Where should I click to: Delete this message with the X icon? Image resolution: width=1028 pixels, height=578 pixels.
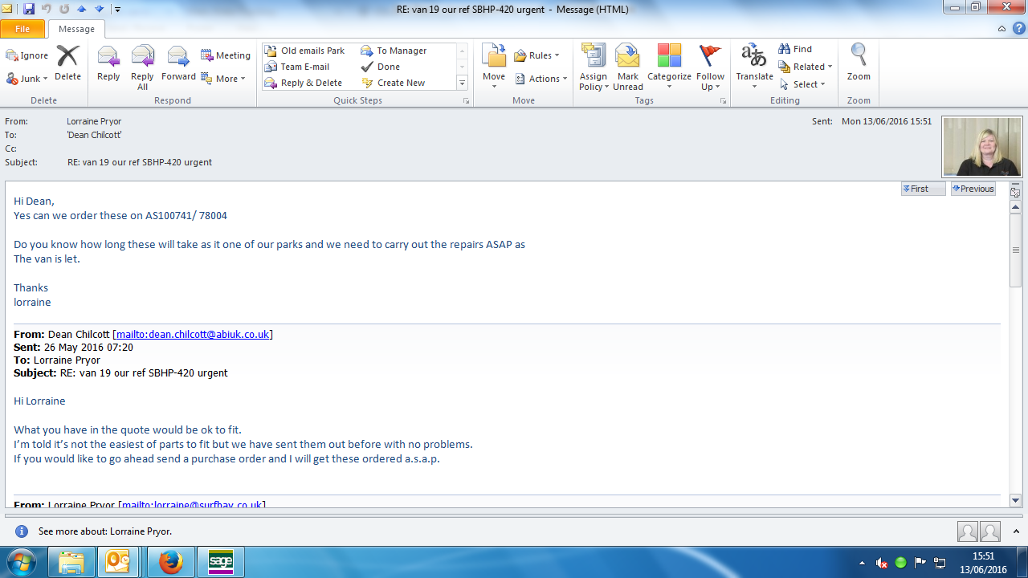pos(67,63)
